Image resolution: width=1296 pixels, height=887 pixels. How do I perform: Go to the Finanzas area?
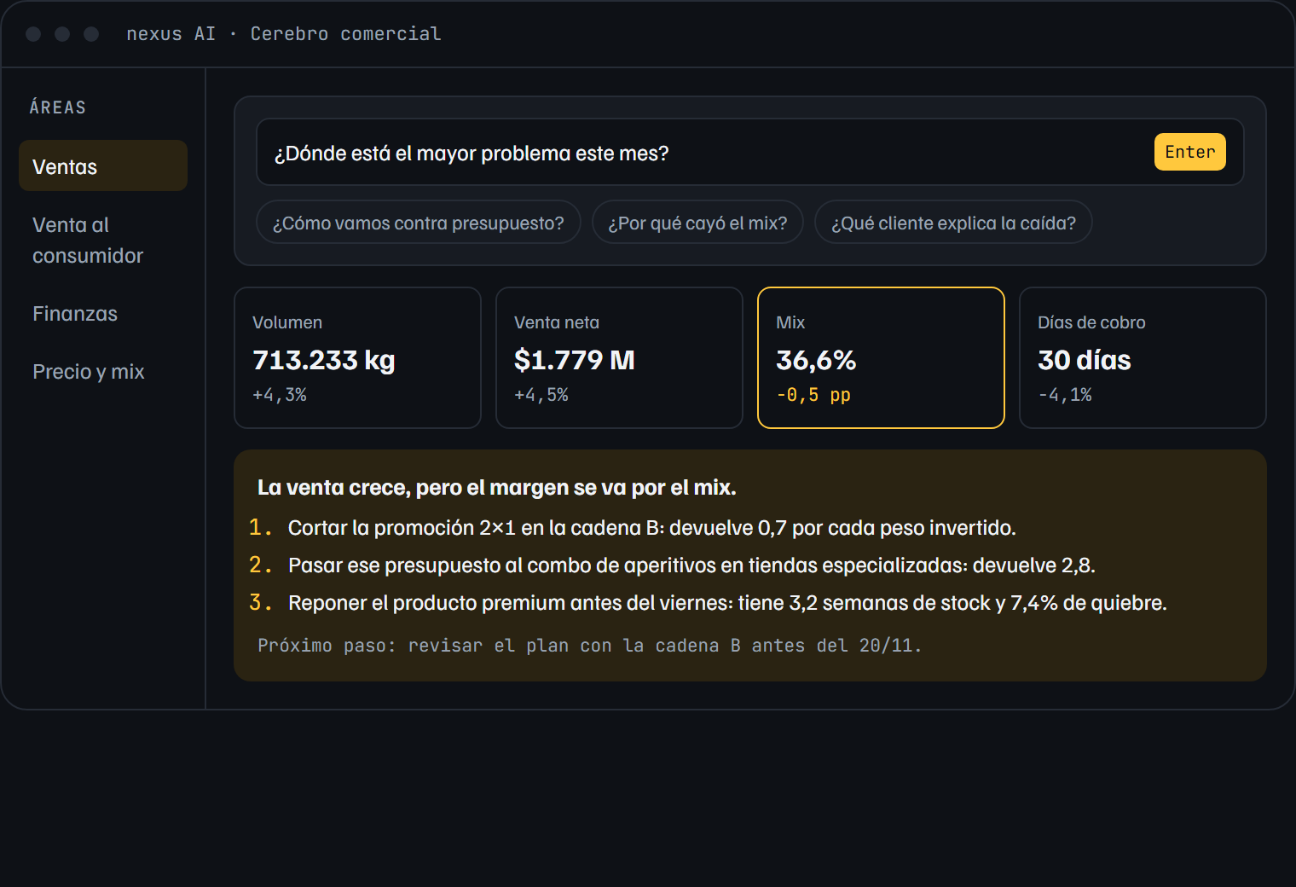coord(103,314)
